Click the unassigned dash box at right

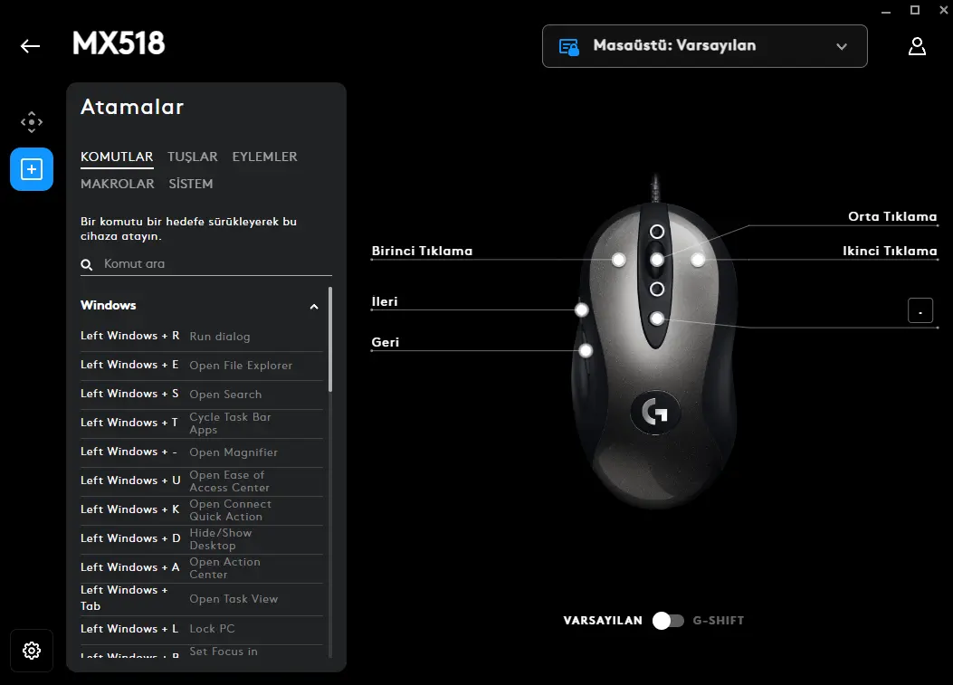tap(920, 310)
